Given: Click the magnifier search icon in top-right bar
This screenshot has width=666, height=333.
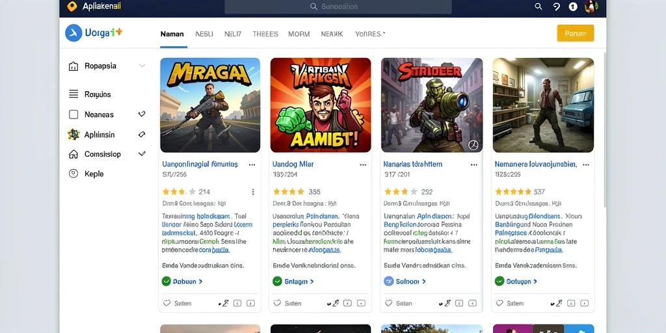Looking at the screenshot, I should [539, 7].
